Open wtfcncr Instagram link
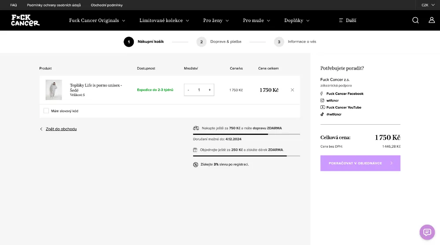Image resolution: width=440 pixels, height=245 pixels. 333,100
